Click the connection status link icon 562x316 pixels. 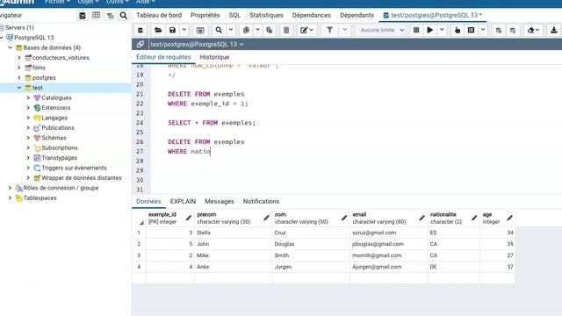[140, 44]
